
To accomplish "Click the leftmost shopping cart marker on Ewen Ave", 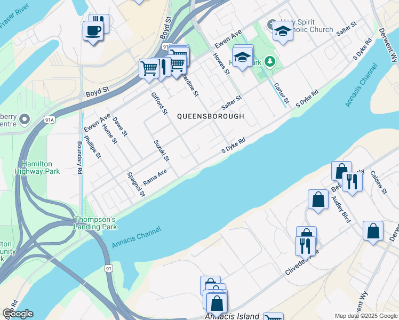I will [x=149, y=70].
